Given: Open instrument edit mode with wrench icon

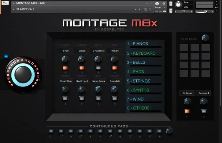Looking at the screenshot, I should pyautogui.click(x=5, y=3).
